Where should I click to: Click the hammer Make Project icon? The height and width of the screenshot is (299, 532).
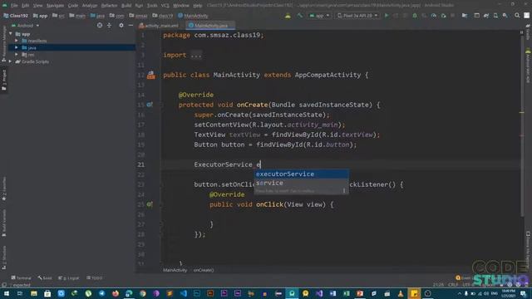(x=299, y=16)
